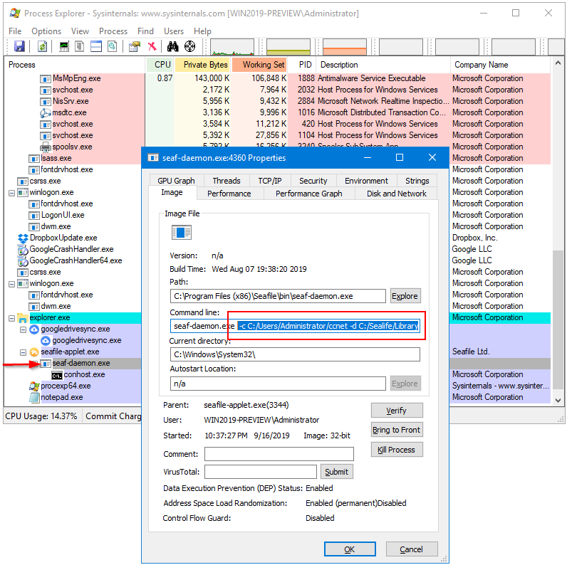The image size is (567, 565).
Task: Click the Verify button
Action: [396, 411]
